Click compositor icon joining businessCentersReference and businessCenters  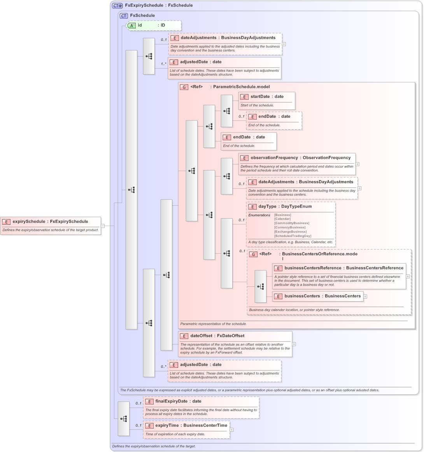[x=261, y=286]
